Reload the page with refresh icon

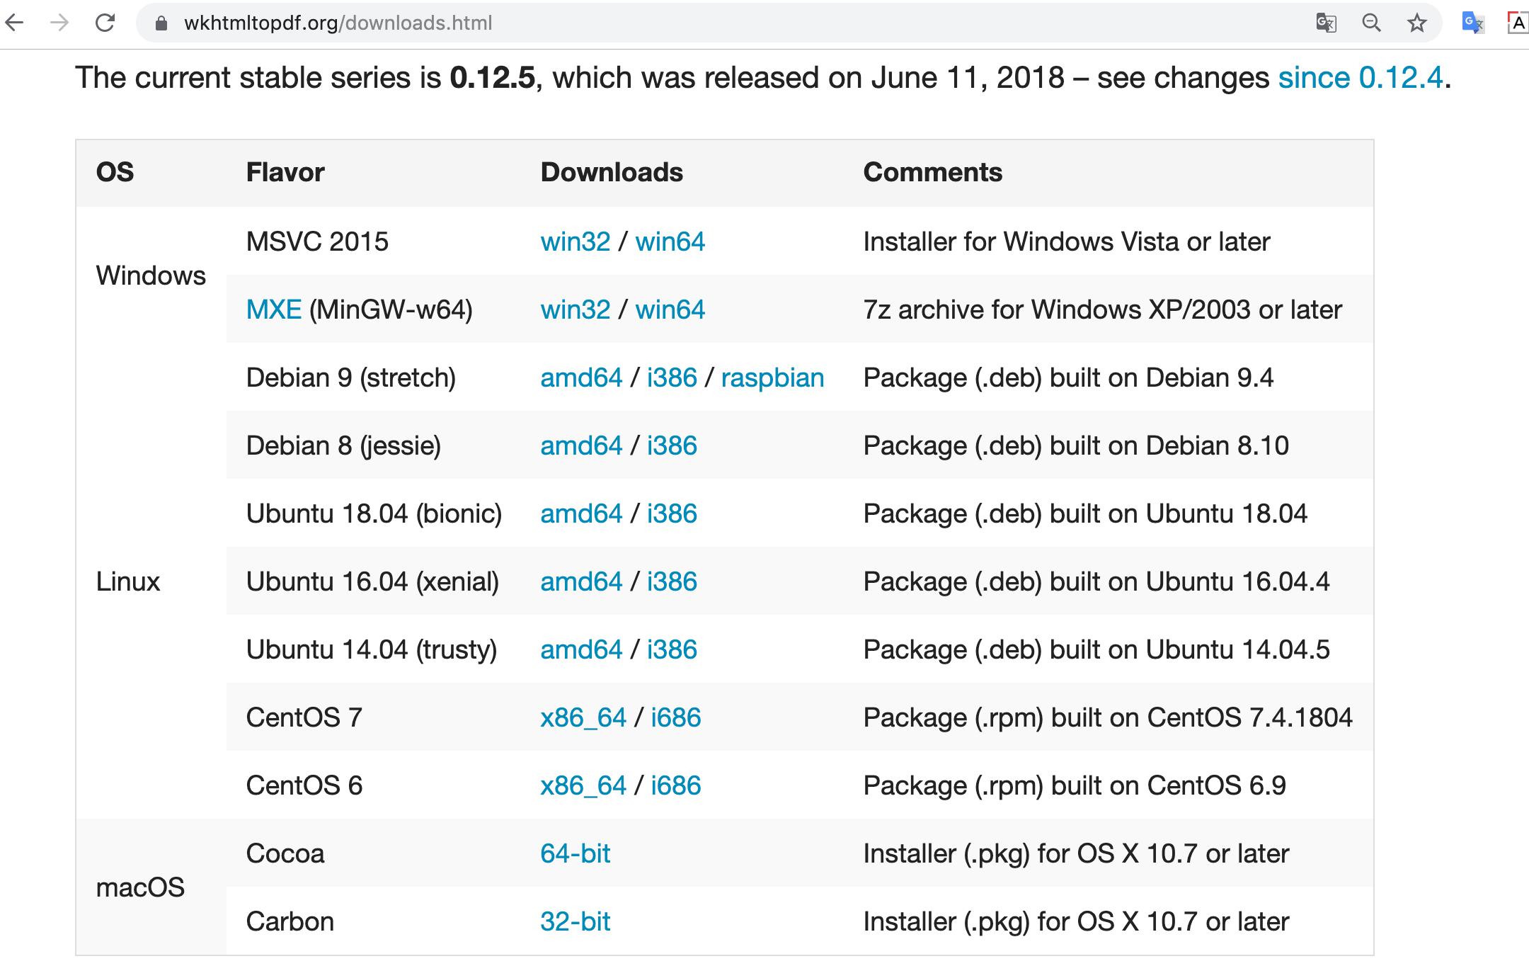pyautogui.click(x=105, y=23)
